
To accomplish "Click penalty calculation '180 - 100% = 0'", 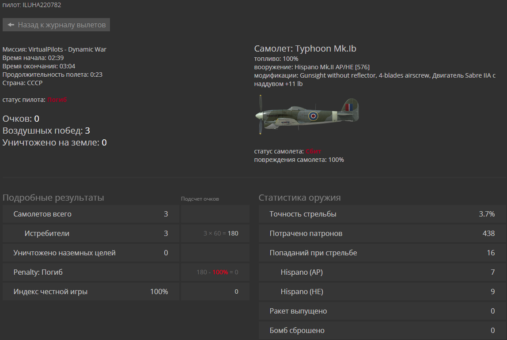I will tap(217, 272).
